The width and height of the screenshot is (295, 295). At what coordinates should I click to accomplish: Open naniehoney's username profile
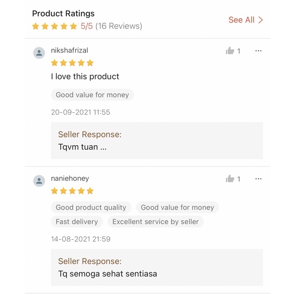click(70, 179)
